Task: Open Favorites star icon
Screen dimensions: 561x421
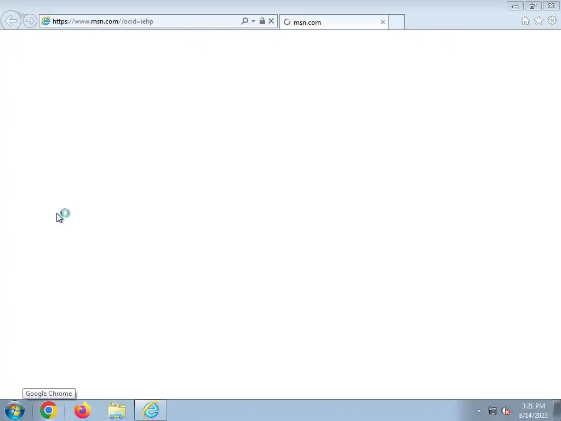Action: pyautogui.click(x=539, y=21)
